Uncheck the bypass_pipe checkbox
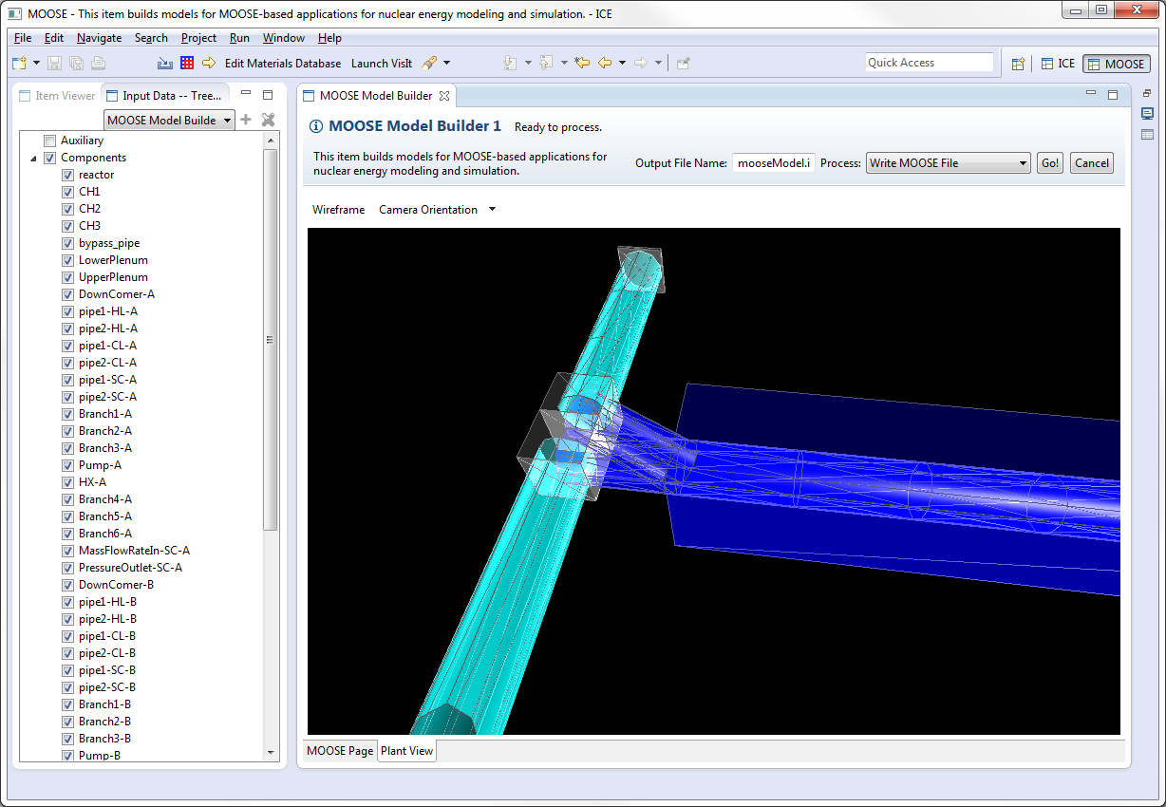This screenshot has width=1166, height=807. (67, 243)
